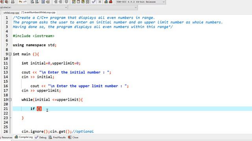Open the Compile Log tab
The width and height of the screenshot is (252, 141).
pyautogui.click(x=24, y=137)
